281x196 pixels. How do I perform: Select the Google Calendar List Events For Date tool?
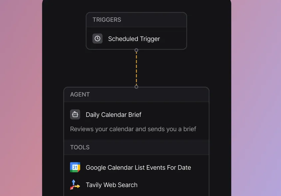[x=138, y=167]
